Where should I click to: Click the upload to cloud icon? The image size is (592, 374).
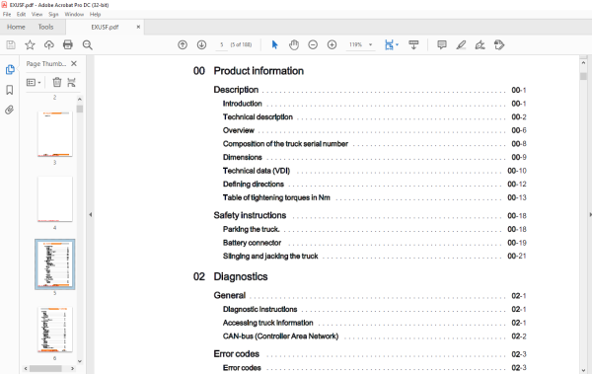pos(48,45)
